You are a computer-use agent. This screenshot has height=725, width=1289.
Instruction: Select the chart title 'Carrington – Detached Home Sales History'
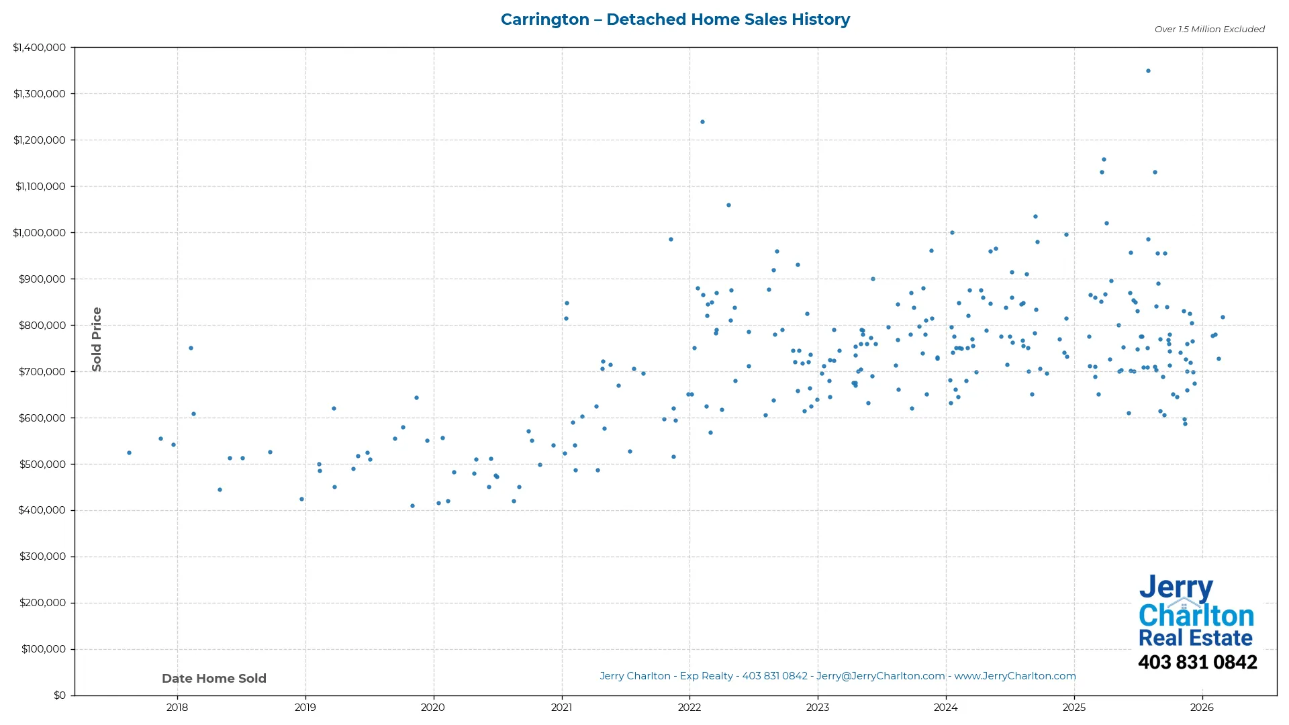pyautogui.click(x=675, y=19)
